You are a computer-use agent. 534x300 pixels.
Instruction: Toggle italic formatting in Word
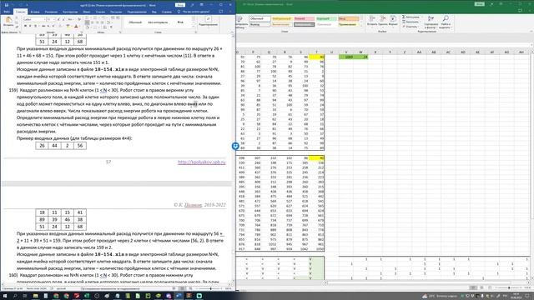30,26
